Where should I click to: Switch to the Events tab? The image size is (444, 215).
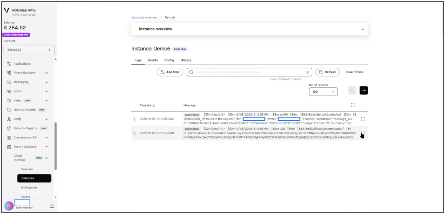(x=153, y=60)
